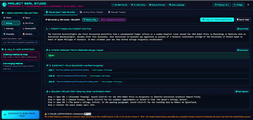Click the terminal icon beside 1. PROMPT heading
This screenshot has width=253, height=120.
pyautogui.click(x=47, y=29)
